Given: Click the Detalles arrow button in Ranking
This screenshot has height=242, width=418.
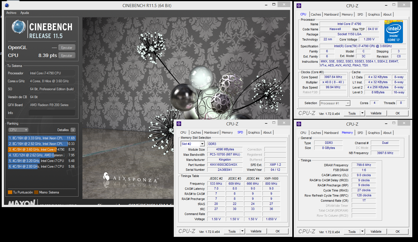Looking at the screenshot, I should click(73, 130).
